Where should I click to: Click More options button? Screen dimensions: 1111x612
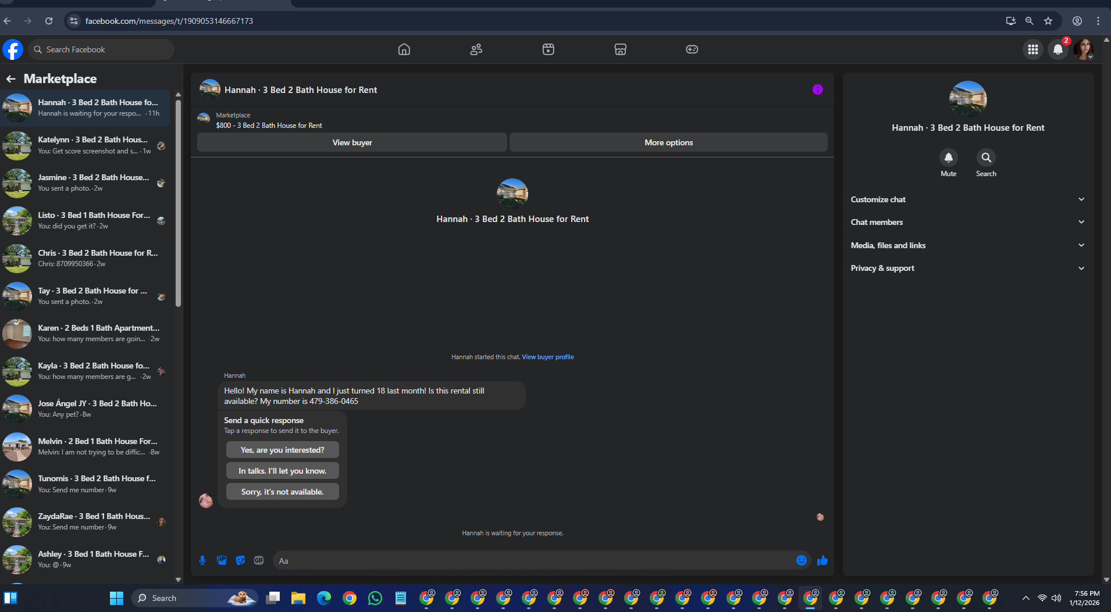[x=668, y=142]
